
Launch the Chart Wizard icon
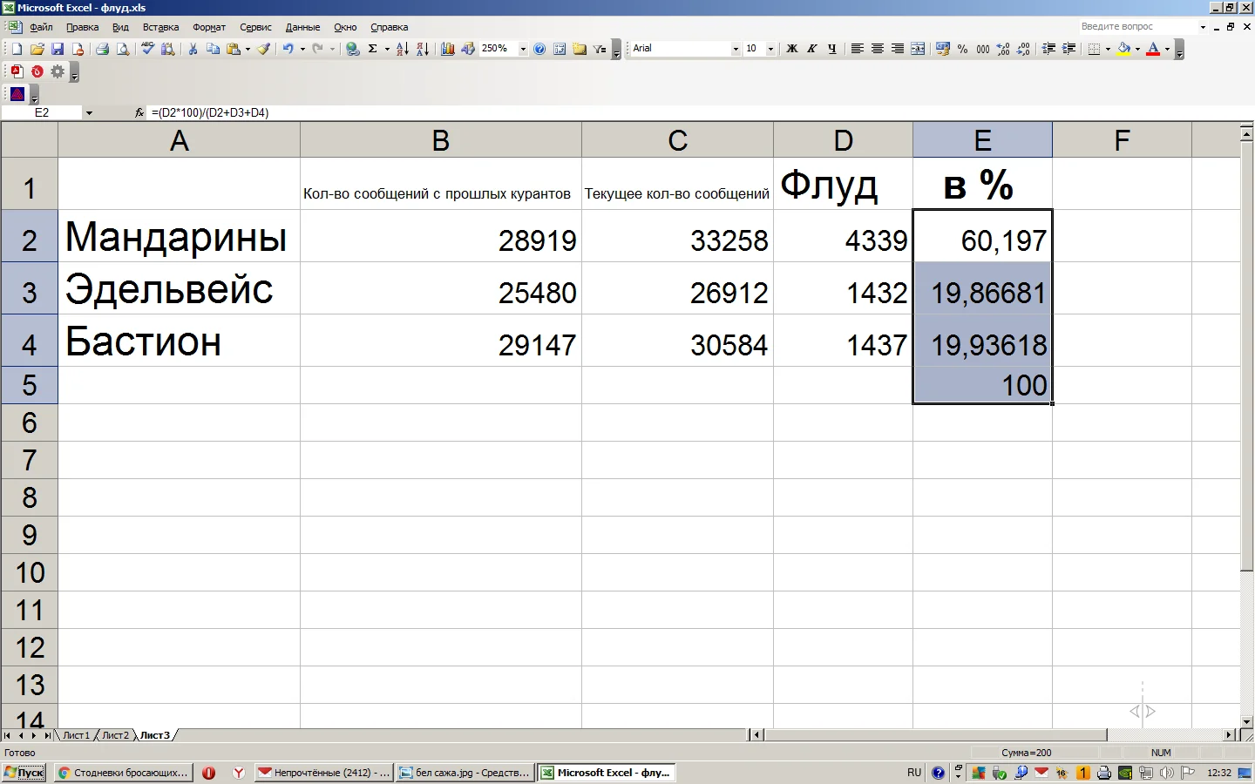coord(447,49)
